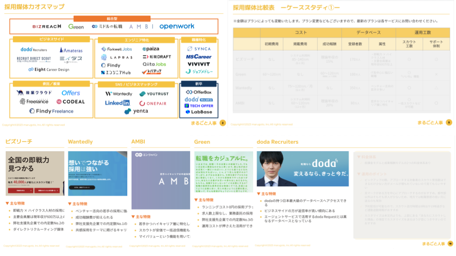The image size is (456, 256).
Task: Click the 委託/複業 category header
Action: pos(51,84)
